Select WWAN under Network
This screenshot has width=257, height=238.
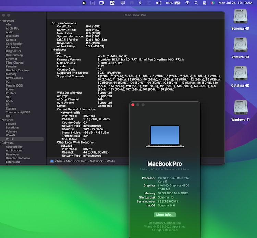click(x=11, y=135)
